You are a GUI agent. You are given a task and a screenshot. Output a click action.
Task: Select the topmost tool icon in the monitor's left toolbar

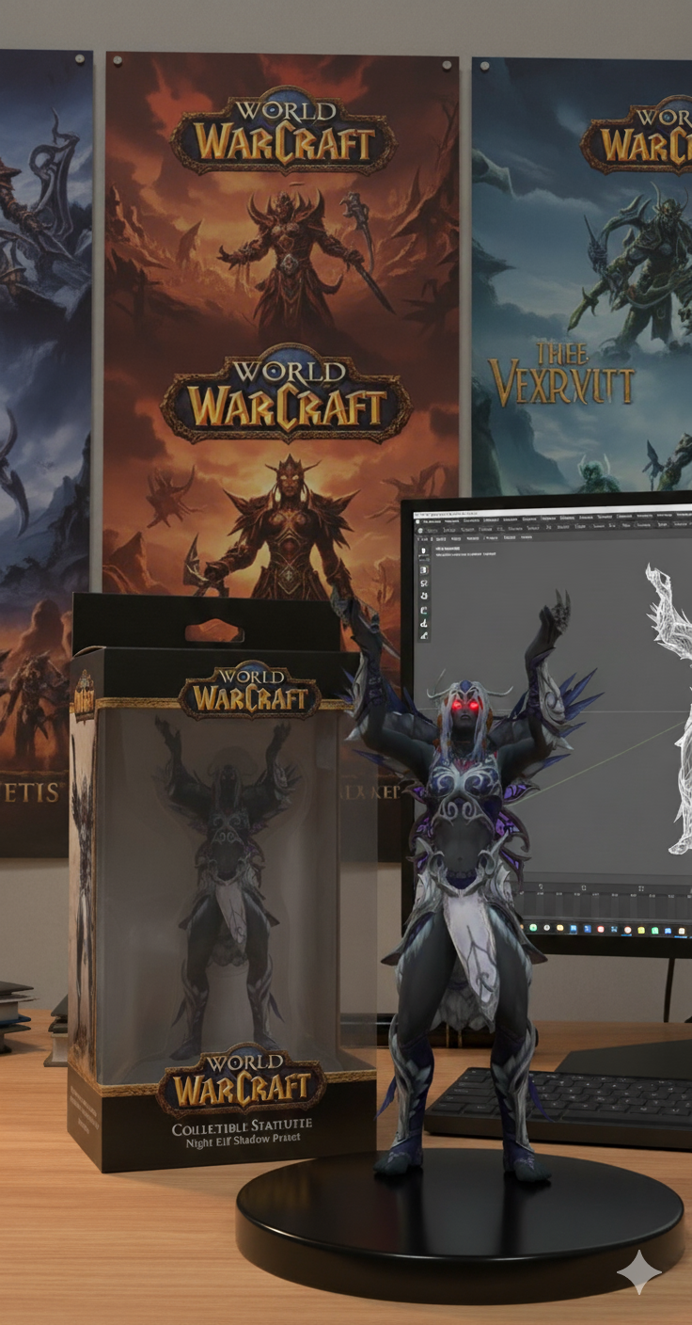coord(424,551)
